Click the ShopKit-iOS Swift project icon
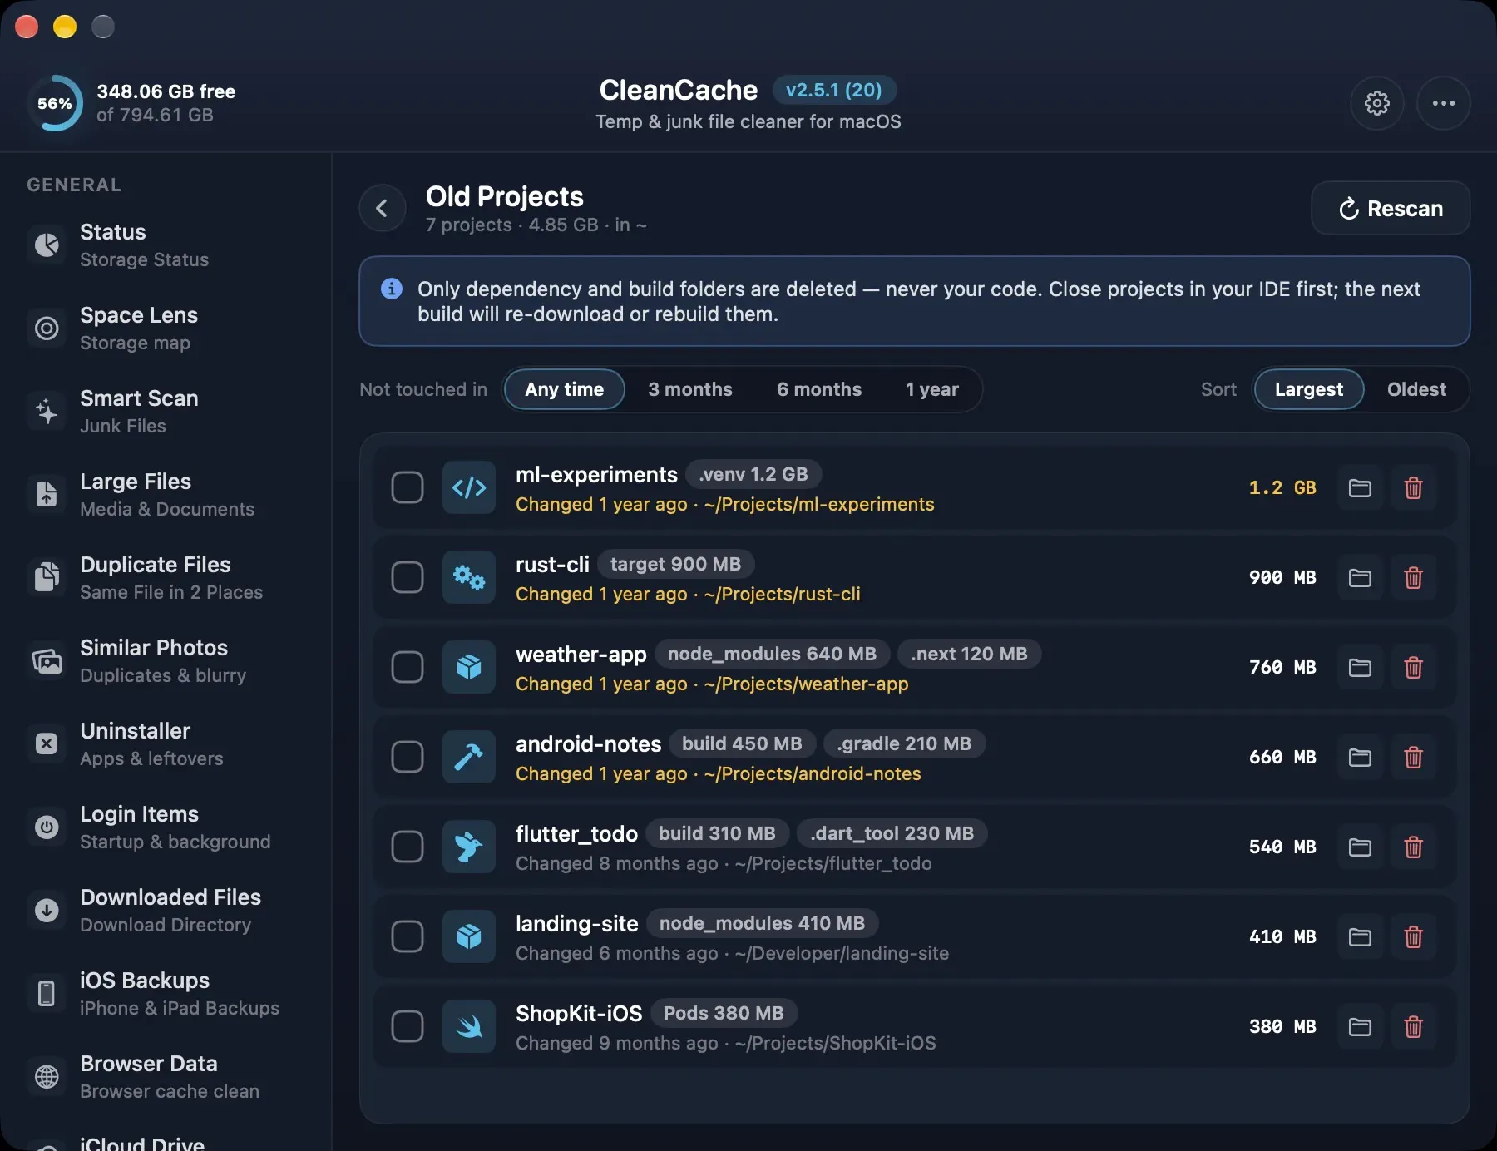This screenshot has width=1497, height=1151. (469, 1026)
